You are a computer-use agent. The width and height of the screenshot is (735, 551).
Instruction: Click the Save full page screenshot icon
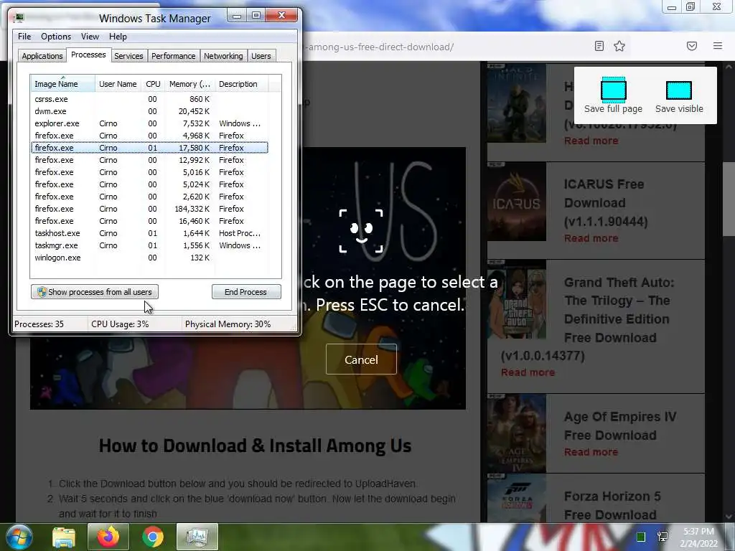click(613, 90)
